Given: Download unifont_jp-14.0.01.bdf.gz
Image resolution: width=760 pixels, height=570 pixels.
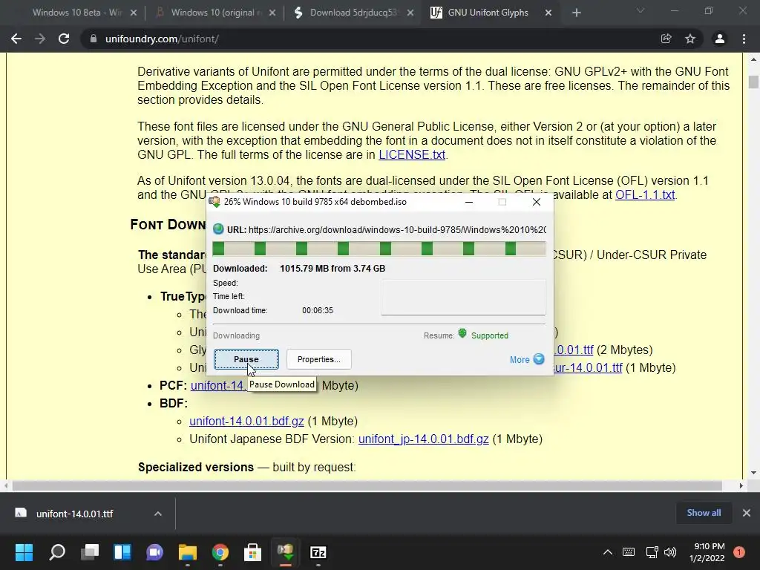Looking at the screenshot, I should (423, 439).
